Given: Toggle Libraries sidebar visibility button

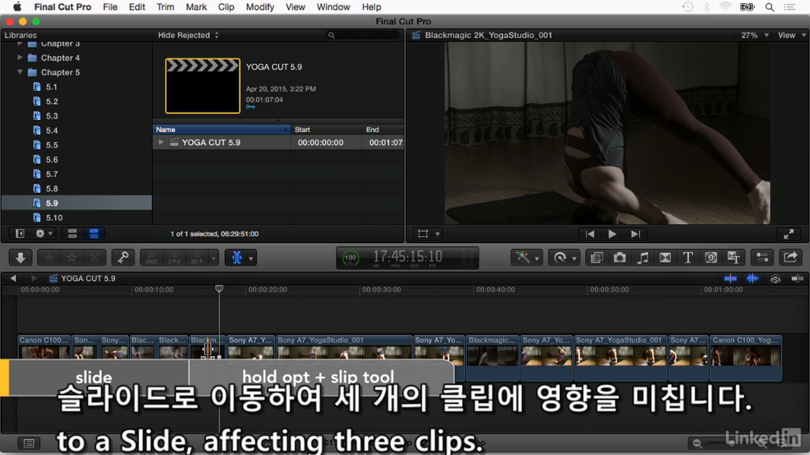Looking at the screenshot, I should pos(20,234).
